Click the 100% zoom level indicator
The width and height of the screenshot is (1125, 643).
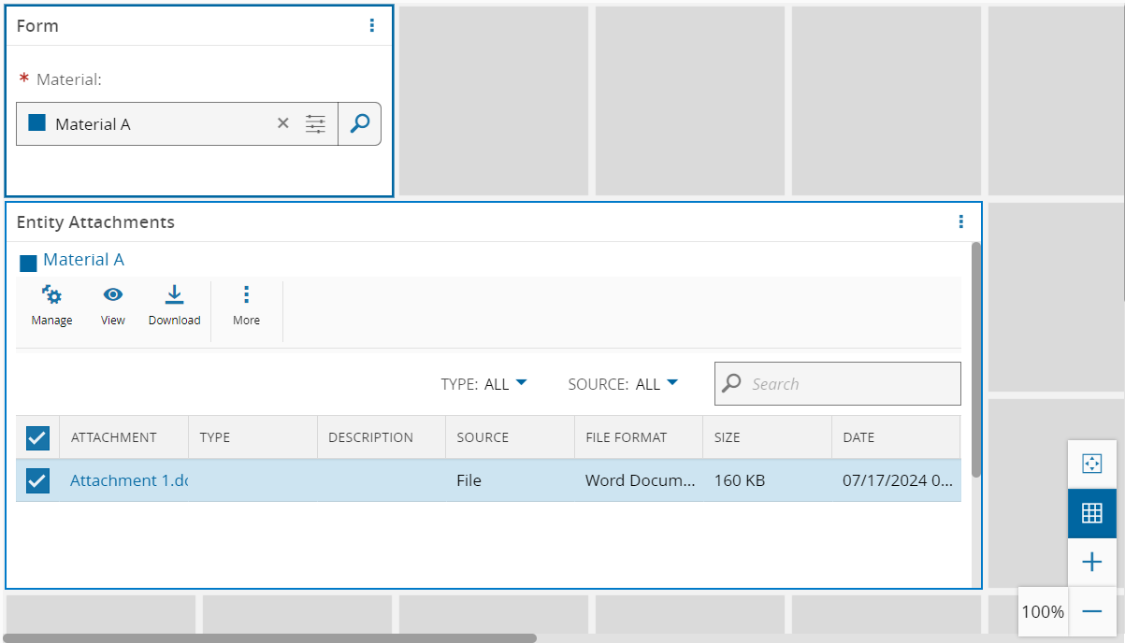(x=1043, y=612)
